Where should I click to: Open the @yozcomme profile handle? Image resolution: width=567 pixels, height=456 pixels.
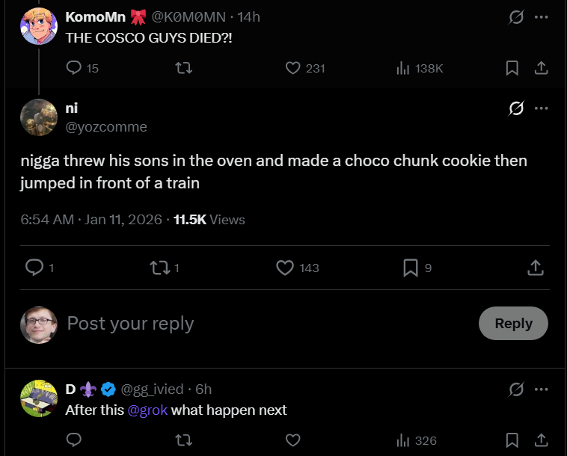point(106,127)
